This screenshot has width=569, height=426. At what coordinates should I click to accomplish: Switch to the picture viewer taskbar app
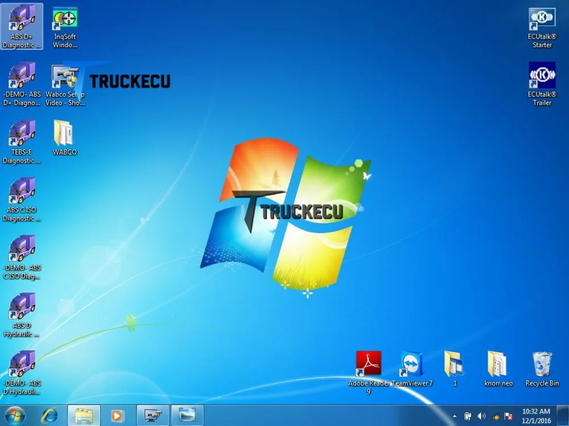point(187,416)
